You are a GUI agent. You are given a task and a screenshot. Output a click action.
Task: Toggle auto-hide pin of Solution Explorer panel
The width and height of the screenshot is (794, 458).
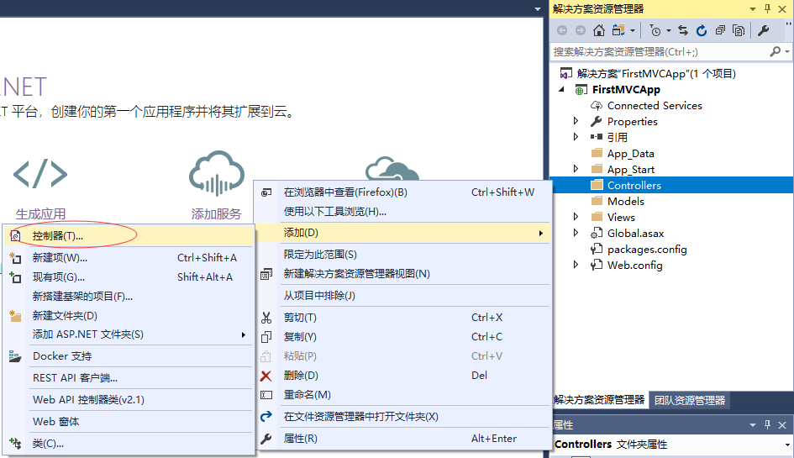click(x=767, y=8)
